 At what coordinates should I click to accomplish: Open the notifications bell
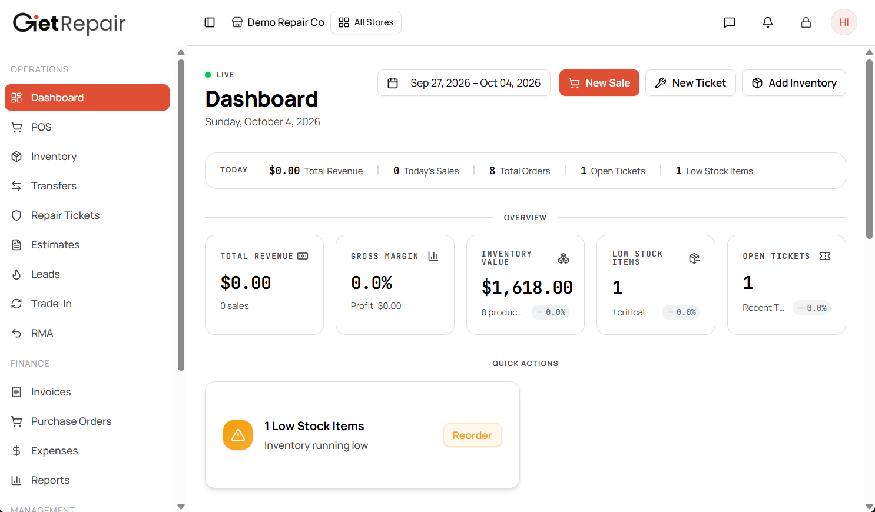coord(768,22)
